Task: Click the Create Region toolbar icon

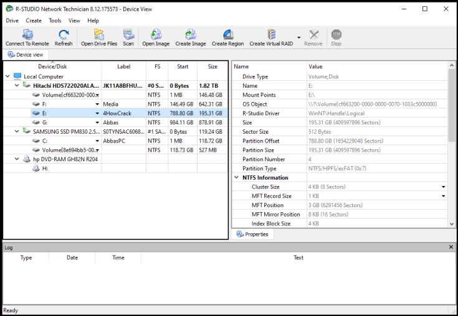Action: coord(228,35)
